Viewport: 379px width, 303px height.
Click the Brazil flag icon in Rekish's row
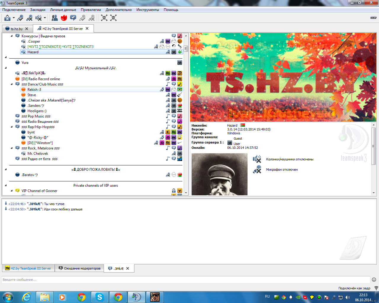click(180, 90)
